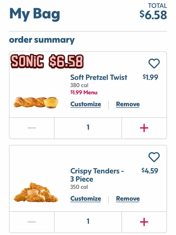176x235 pixels.
Task: Tap the Soft Pretzel Twist quantity field
Action: coord(88,128)
